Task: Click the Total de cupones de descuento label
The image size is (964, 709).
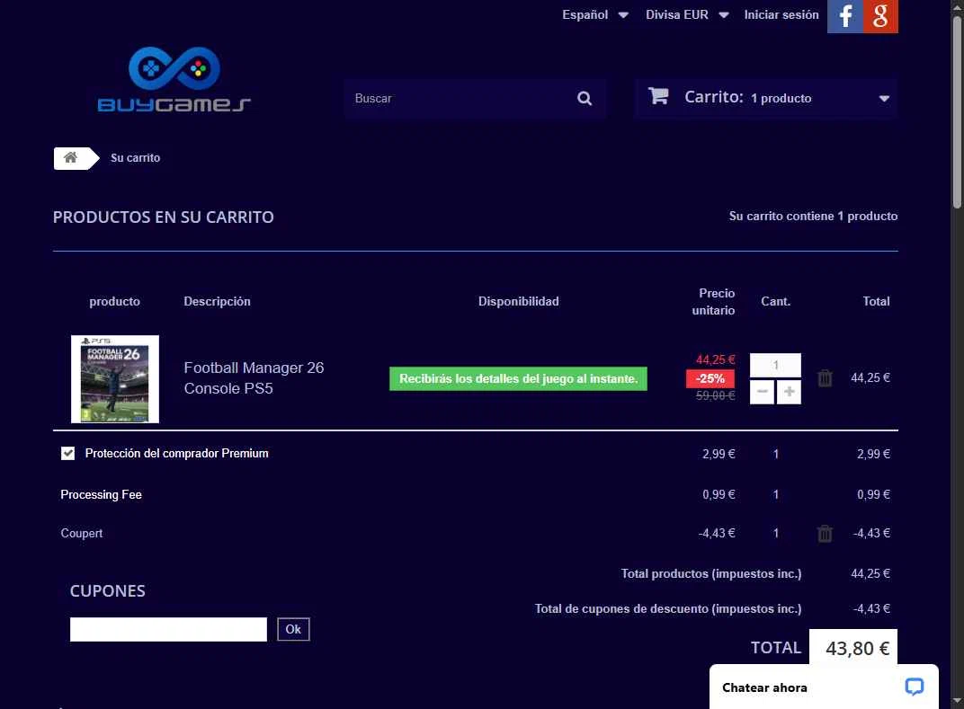Action: coord(668,609)
